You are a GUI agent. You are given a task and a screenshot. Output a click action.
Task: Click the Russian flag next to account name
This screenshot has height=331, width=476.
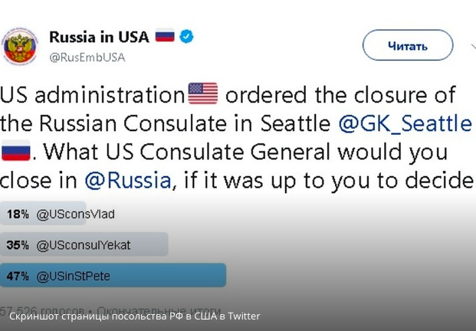pyautogui.click(x=165, y=35)
